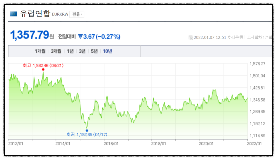Click the 2016/01 x-axis label
277x160 pixels.
click(111, 144)
